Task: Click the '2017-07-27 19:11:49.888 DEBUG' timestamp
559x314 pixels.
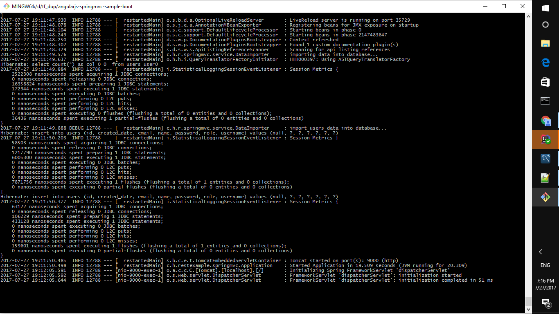Action: [42, 128]
